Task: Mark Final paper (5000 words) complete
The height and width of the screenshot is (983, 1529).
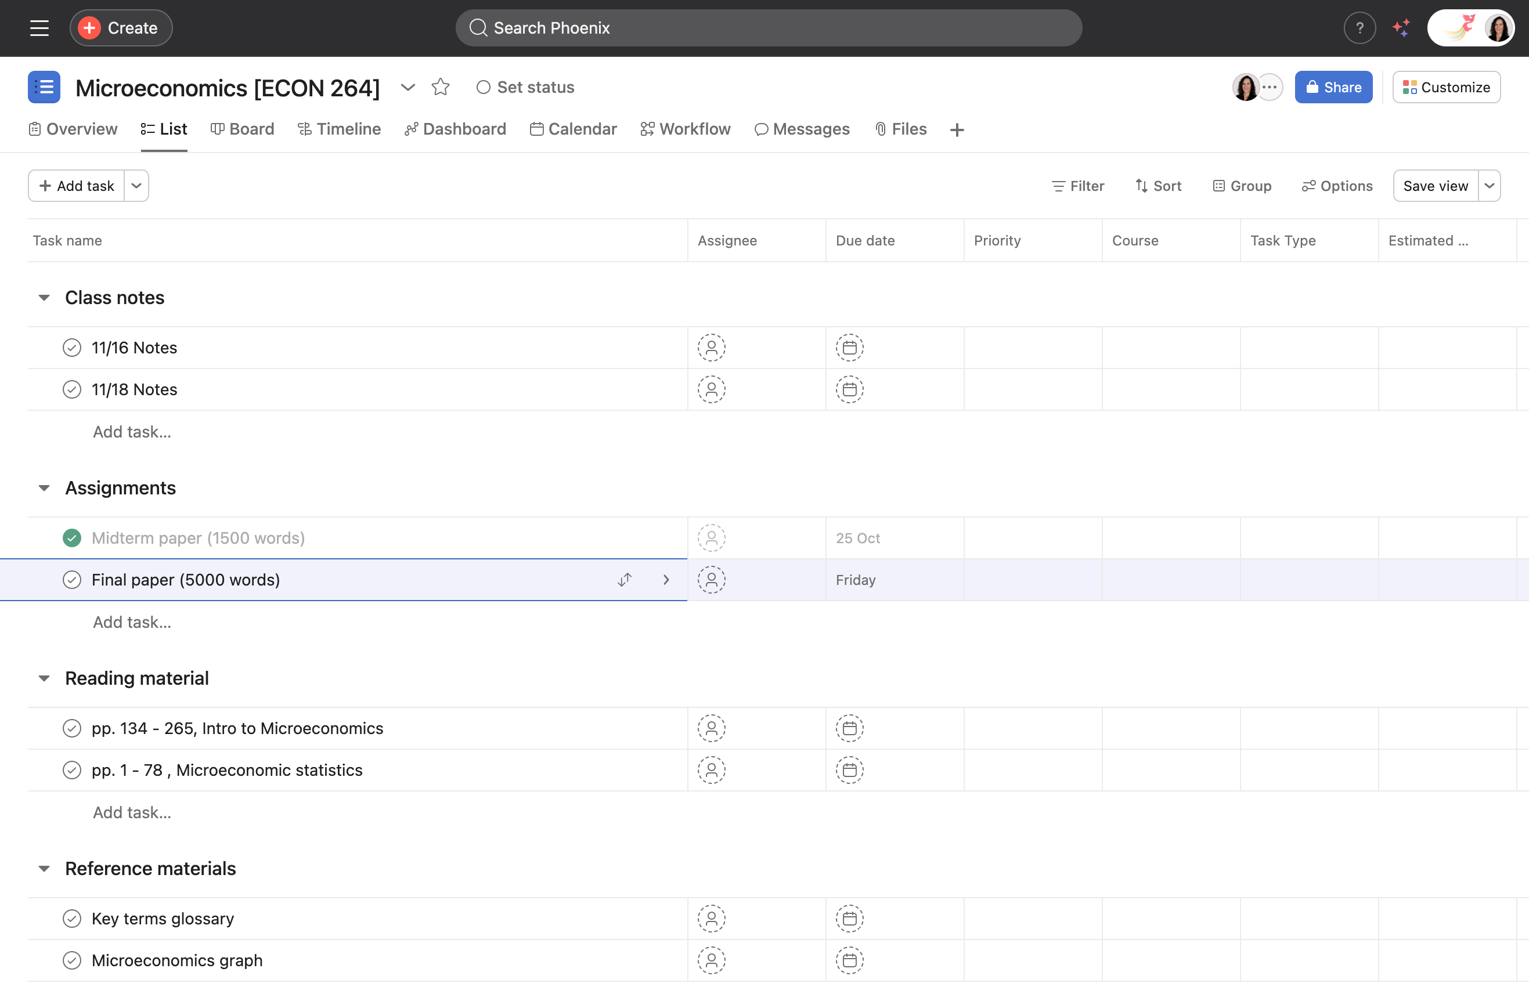Action: pyautogui.click(x=71, y=580)
